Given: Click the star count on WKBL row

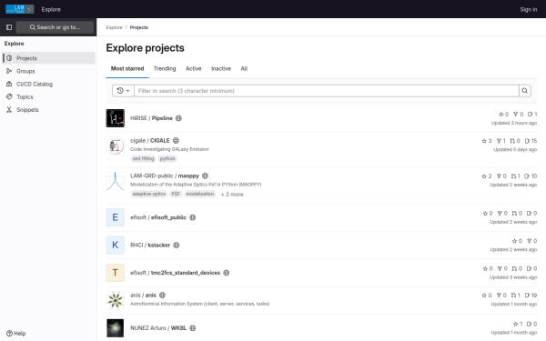Looking at the screenshot, I should click(518, 324).
